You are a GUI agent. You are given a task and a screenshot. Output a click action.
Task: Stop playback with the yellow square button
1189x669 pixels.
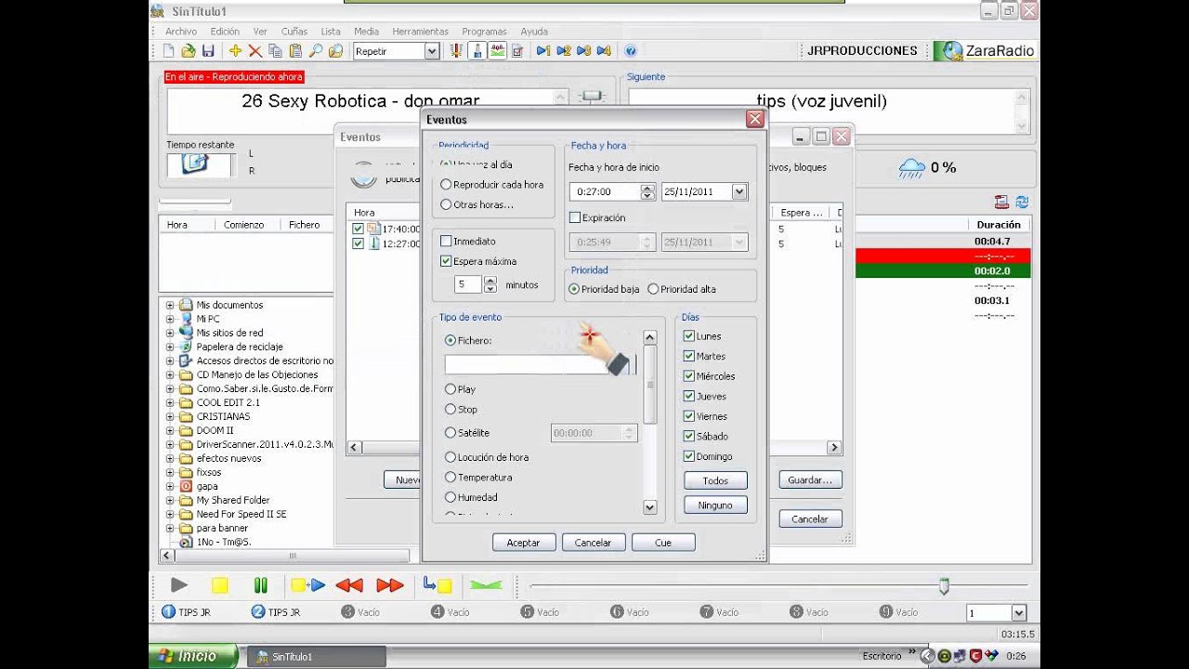coord(220,585)
